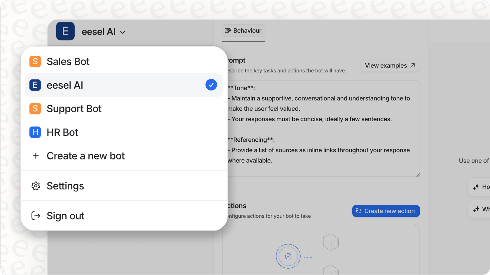Click the external-link arrow on View examples
The width and height of the screenshot is (490, 275).
pos(413,65)
